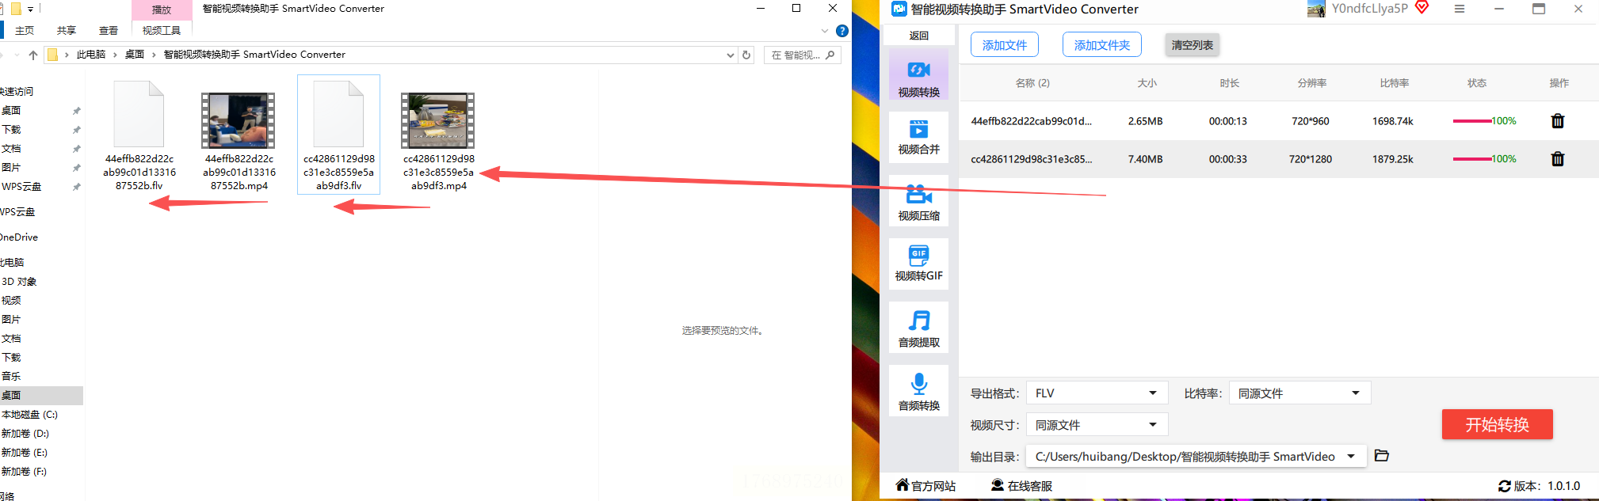Select the 44effb822d22c...87552b.mp4 video thumbnail

click(239, 120)
